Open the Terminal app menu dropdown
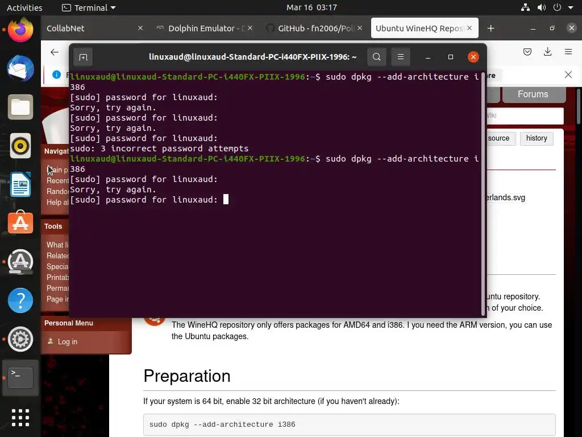Screen dimensions: 582x437 pyautogui.click(x=89, y=7)
